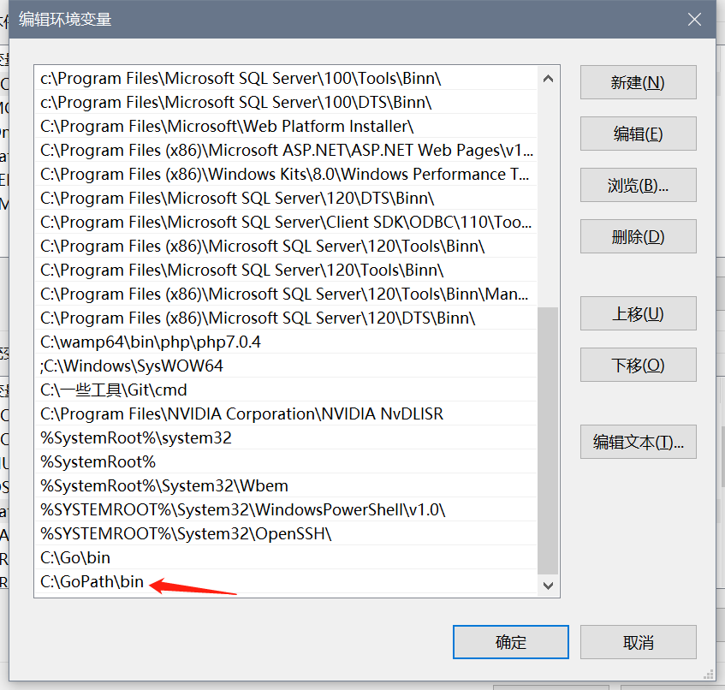Select the %SystemRoot%\System32\Wbem entry
The height and width of the screenshot is (690, 725).
point(286,486)
